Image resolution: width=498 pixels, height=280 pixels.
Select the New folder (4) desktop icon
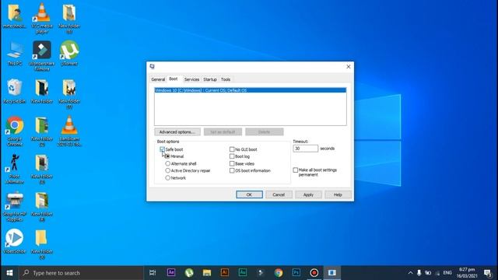tap(42, 206)
